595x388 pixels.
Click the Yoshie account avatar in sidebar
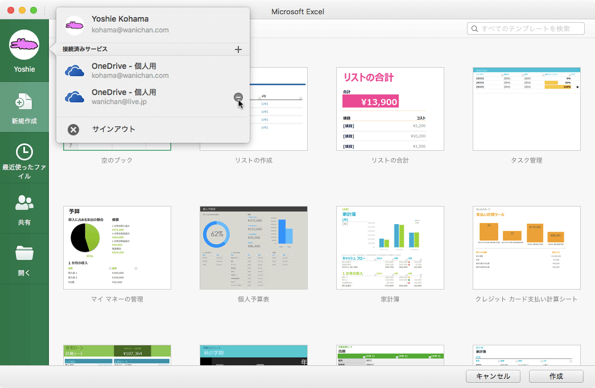coord(24,45)
